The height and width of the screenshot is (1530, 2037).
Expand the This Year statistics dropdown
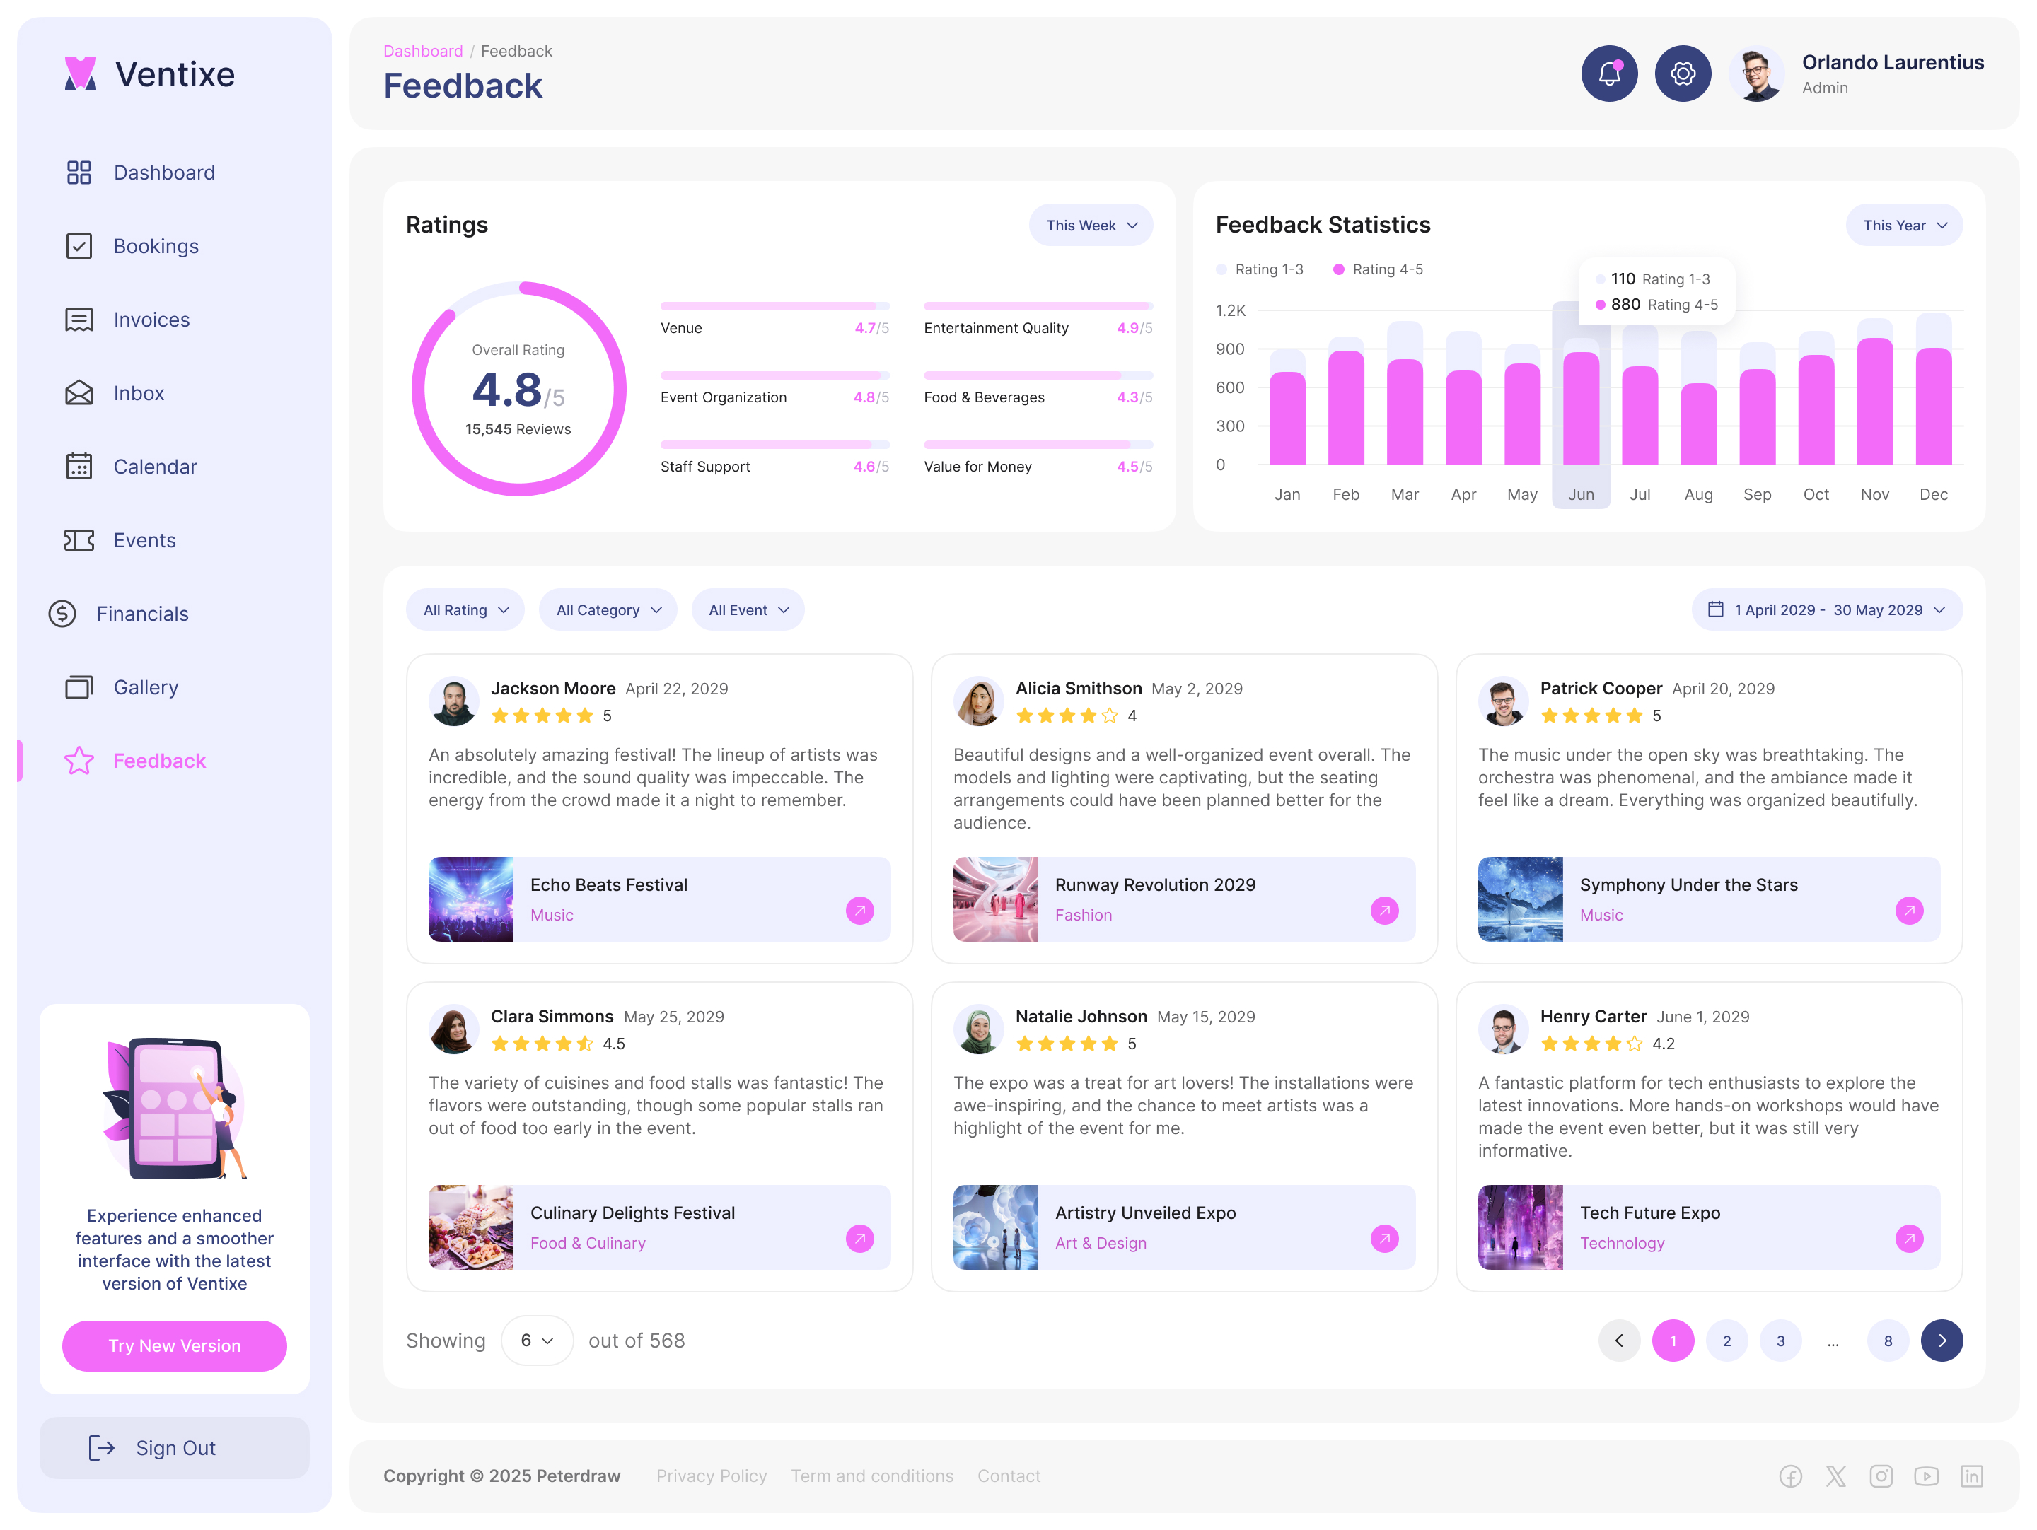coord(1903,225)
